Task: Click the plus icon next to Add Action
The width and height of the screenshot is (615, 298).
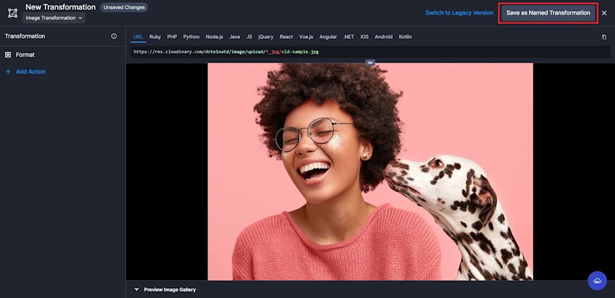Action: click(x=8, y=72)
